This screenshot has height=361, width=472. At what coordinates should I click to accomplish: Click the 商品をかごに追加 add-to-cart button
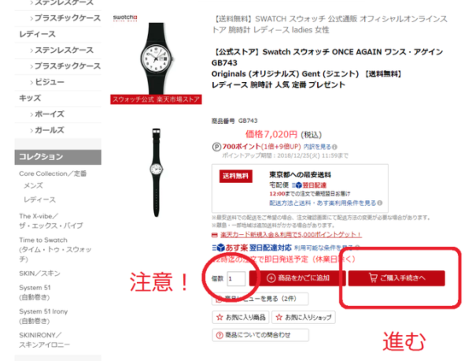pyautogui.click(x=297, y=278)
